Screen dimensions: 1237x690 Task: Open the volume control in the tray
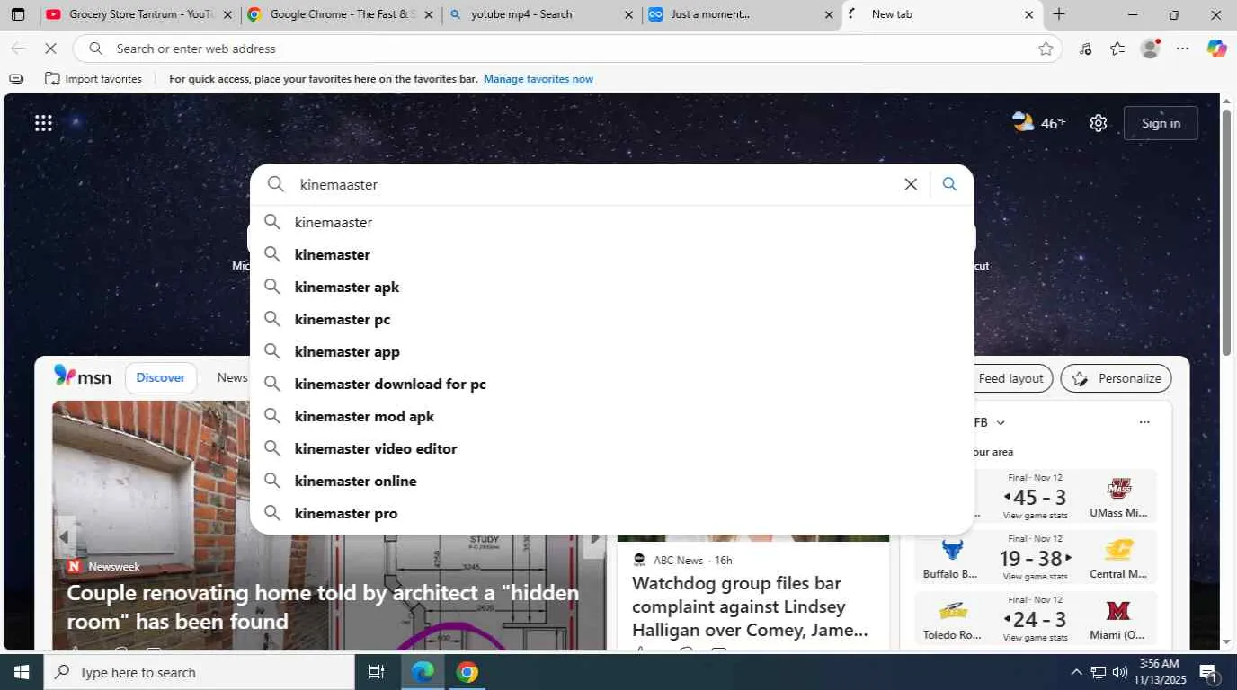pos(1120,672)
